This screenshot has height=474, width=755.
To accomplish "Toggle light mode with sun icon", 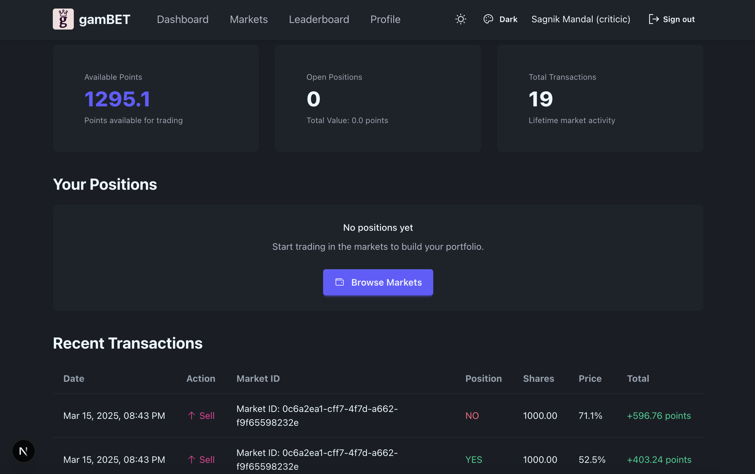I will click(x=460, y=19).
